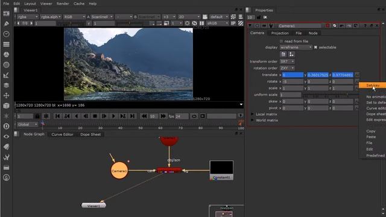Open the Deep nodes D icon
This screenshot has height=217, width=386.
6,126
